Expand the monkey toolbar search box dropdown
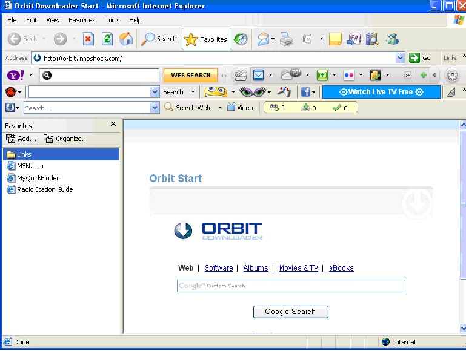Image resolution: width=466 pixels, height=351 pixels. click(x=155, y=92)
